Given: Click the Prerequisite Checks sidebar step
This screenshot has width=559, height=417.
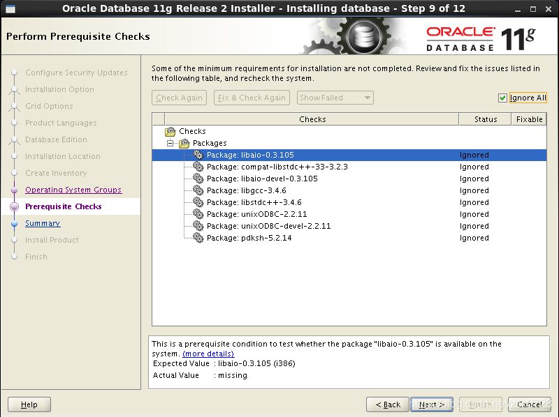Looking at the screenshot, I should coord(64,206).
